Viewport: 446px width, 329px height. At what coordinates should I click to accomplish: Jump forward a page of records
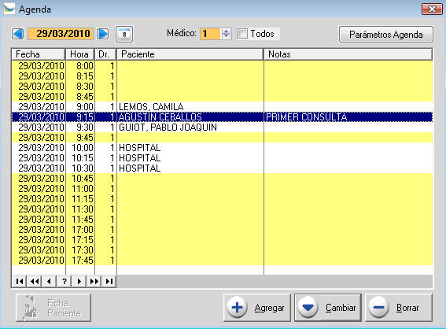point(94,282)
